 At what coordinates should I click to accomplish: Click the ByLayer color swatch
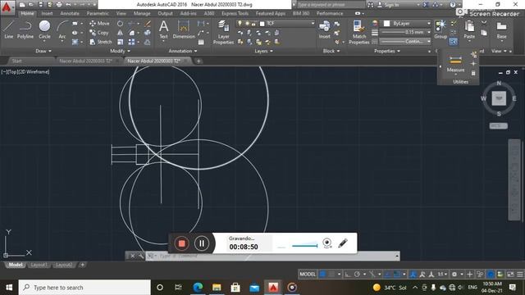(x=386, y=24)
